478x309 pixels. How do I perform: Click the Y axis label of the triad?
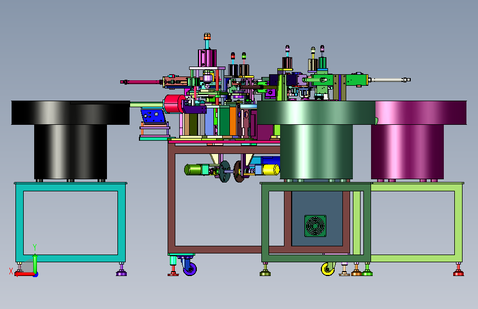(35, 247)
